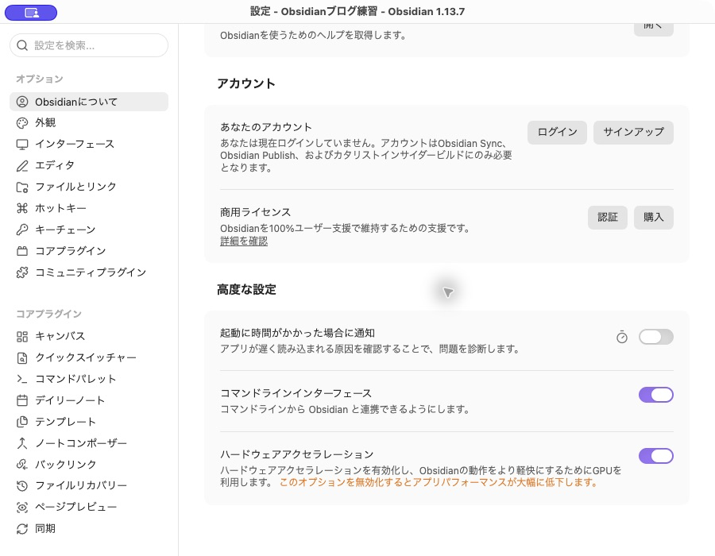Image resolution: width=715 pixels, height=556 pixels.
Task: Click the コアプラグイン group header in sidebar
Action: click(48, 314)
